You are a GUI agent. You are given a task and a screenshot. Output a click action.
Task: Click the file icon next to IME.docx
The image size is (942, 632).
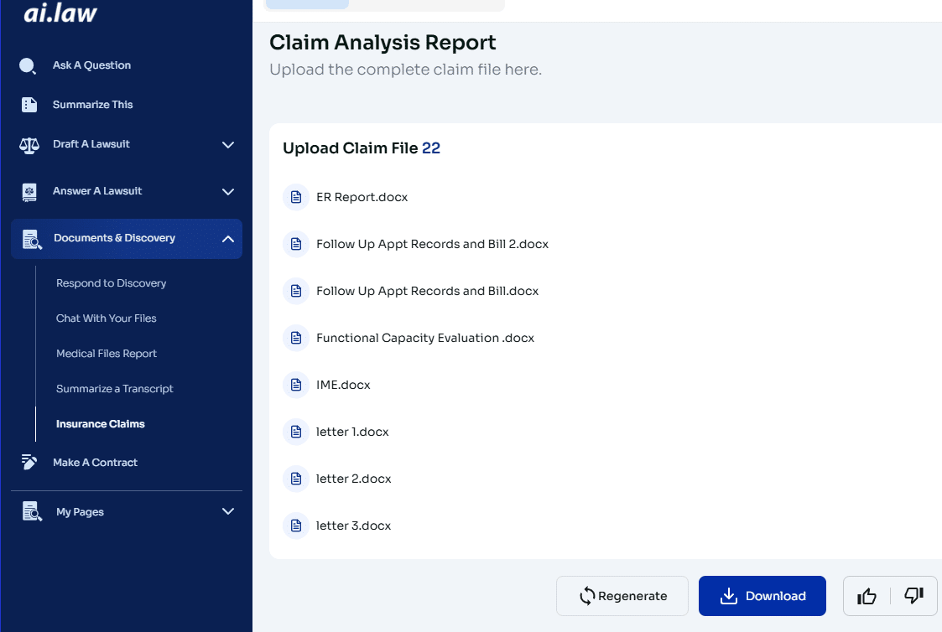(x=296, y=384)
